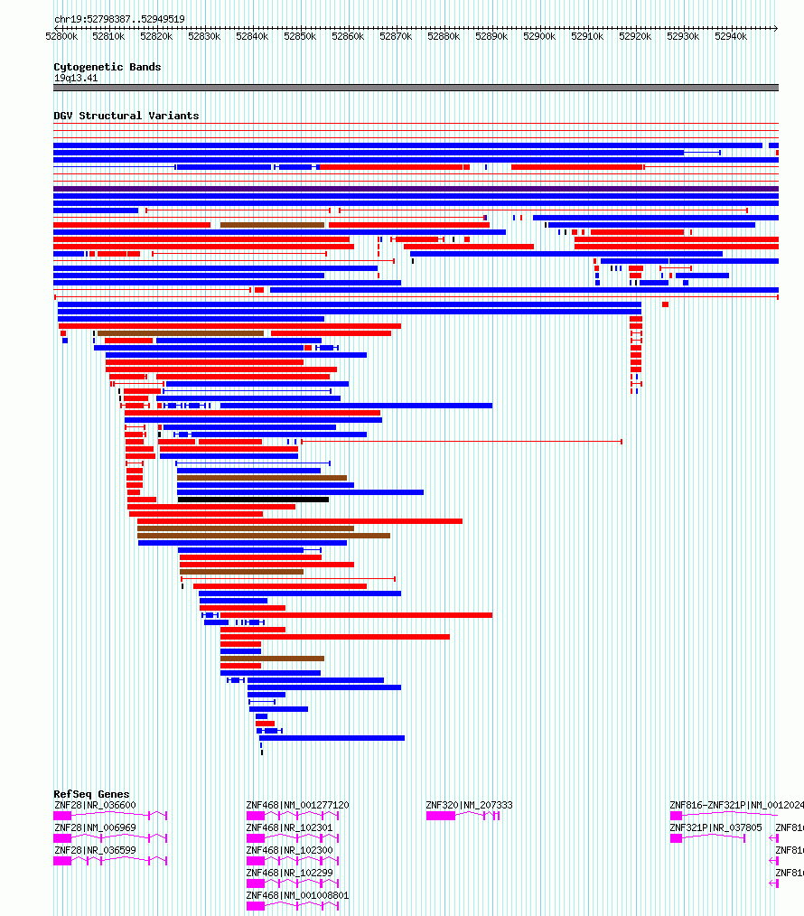This screenshot has height=916, width=804.
Task: Select the ZNF28|NR_036599 transcript glyph
Action: (110, 861)
